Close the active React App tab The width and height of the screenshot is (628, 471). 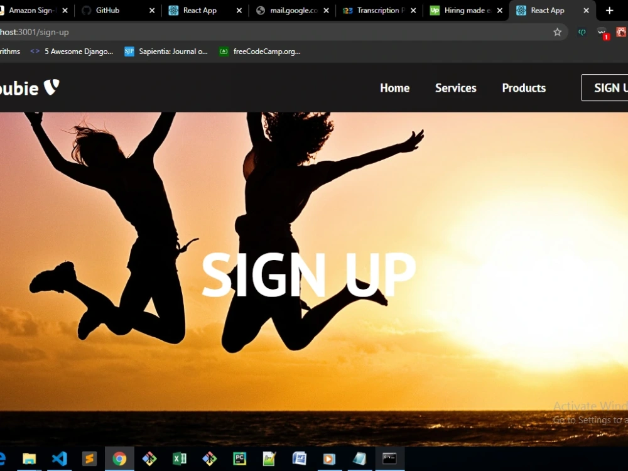coord(587,11)
